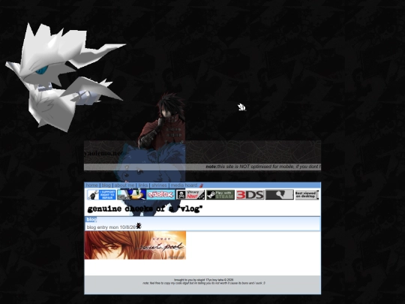Open blog entry mon 10/8/26
This screenshot has width=405, height=304.
click(x=111, y=227)
